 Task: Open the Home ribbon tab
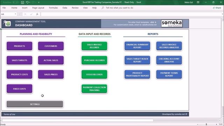point(14,8)
